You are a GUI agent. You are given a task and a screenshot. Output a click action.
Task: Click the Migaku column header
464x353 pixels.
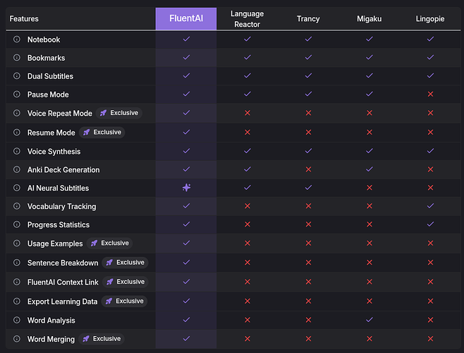pos(369,19)
